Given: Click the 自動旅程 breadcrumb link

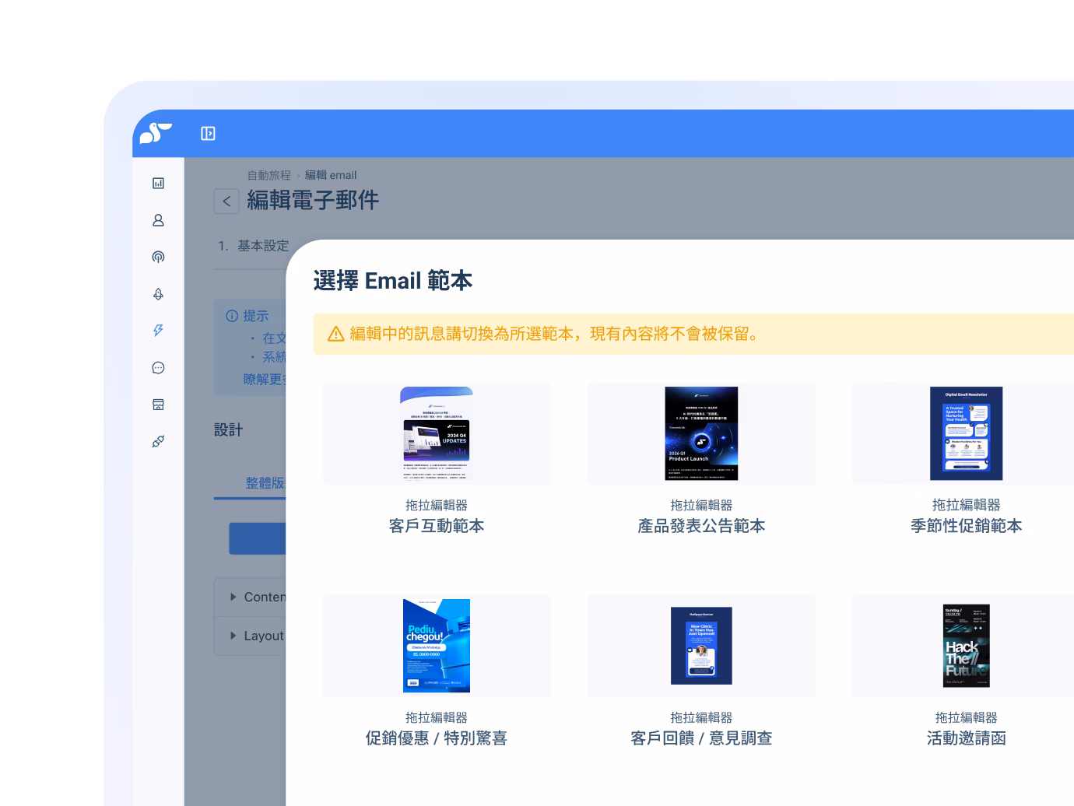Looking at the screenshot, I should pyautogui.click(x=268, y=175).
